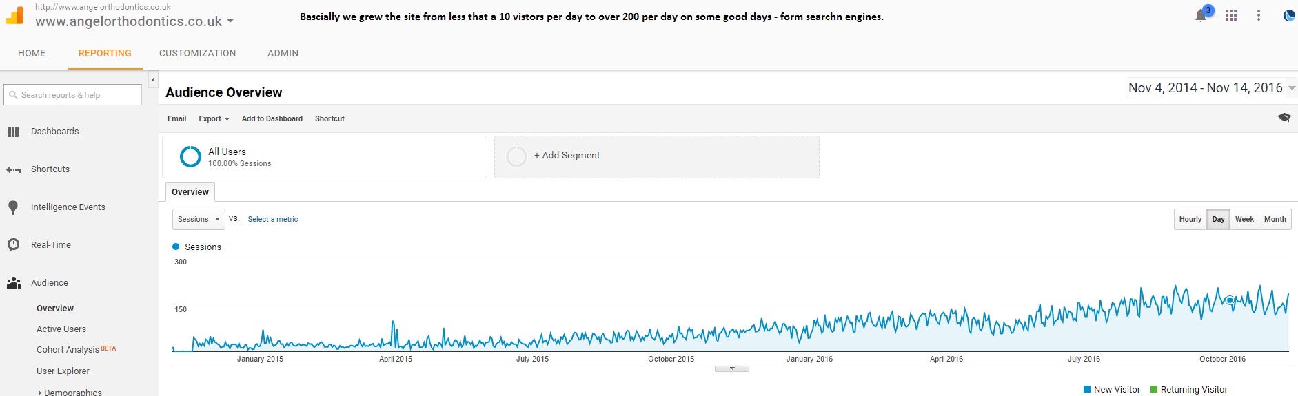Open the Google apps grid icon
Viewport: 1298px width, 396px height.
point(1231,15)
